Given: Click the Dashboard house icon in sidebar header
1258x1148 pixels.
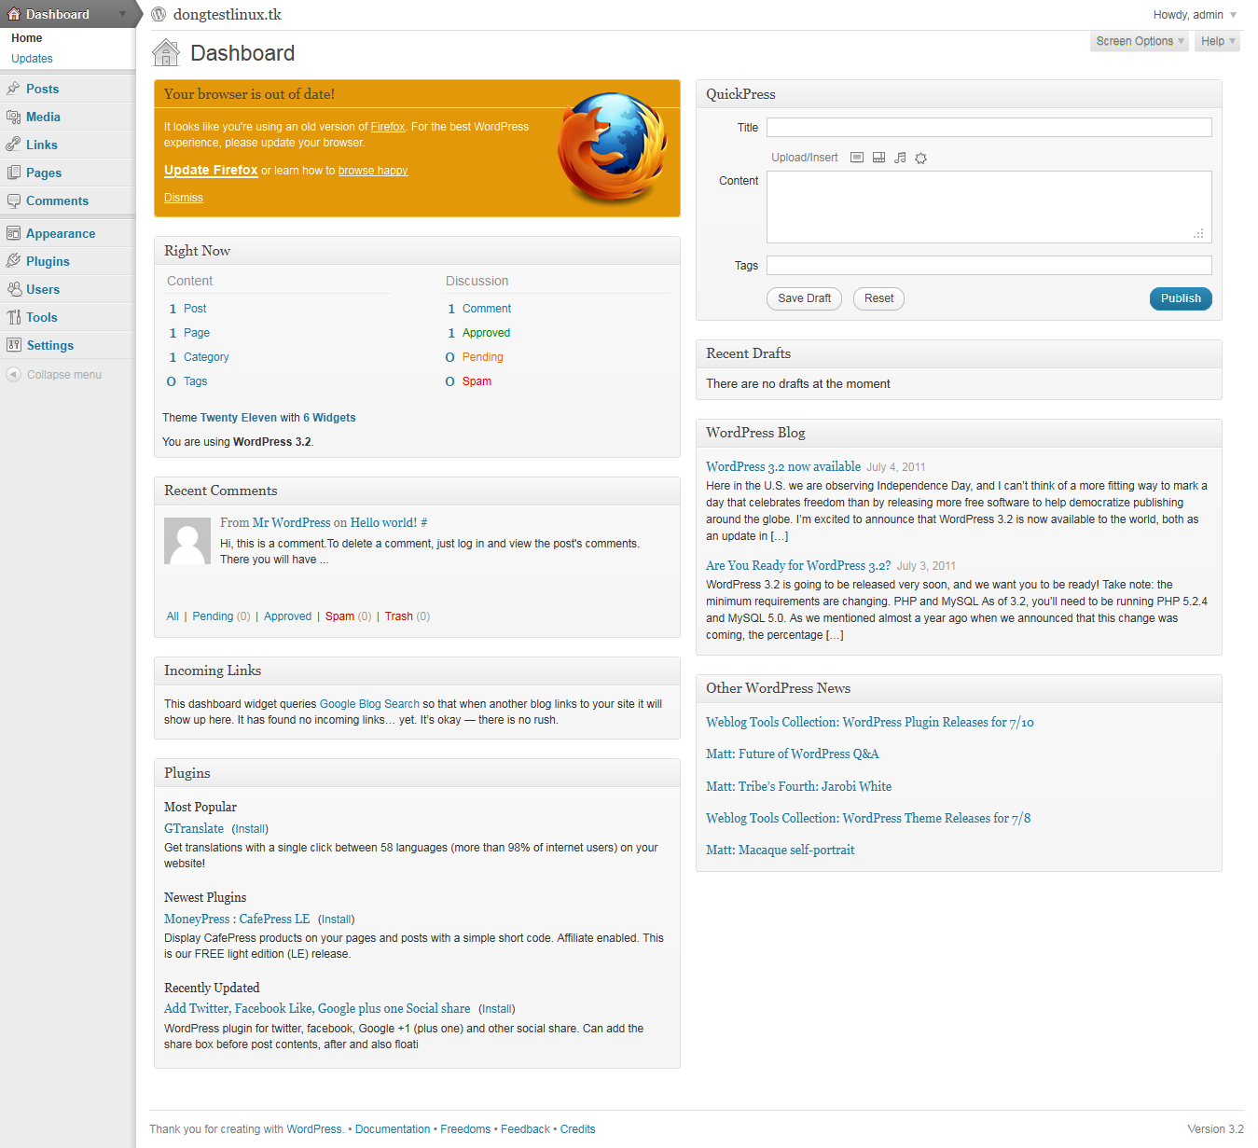Looking at the screenshot, I should (13, 14).
